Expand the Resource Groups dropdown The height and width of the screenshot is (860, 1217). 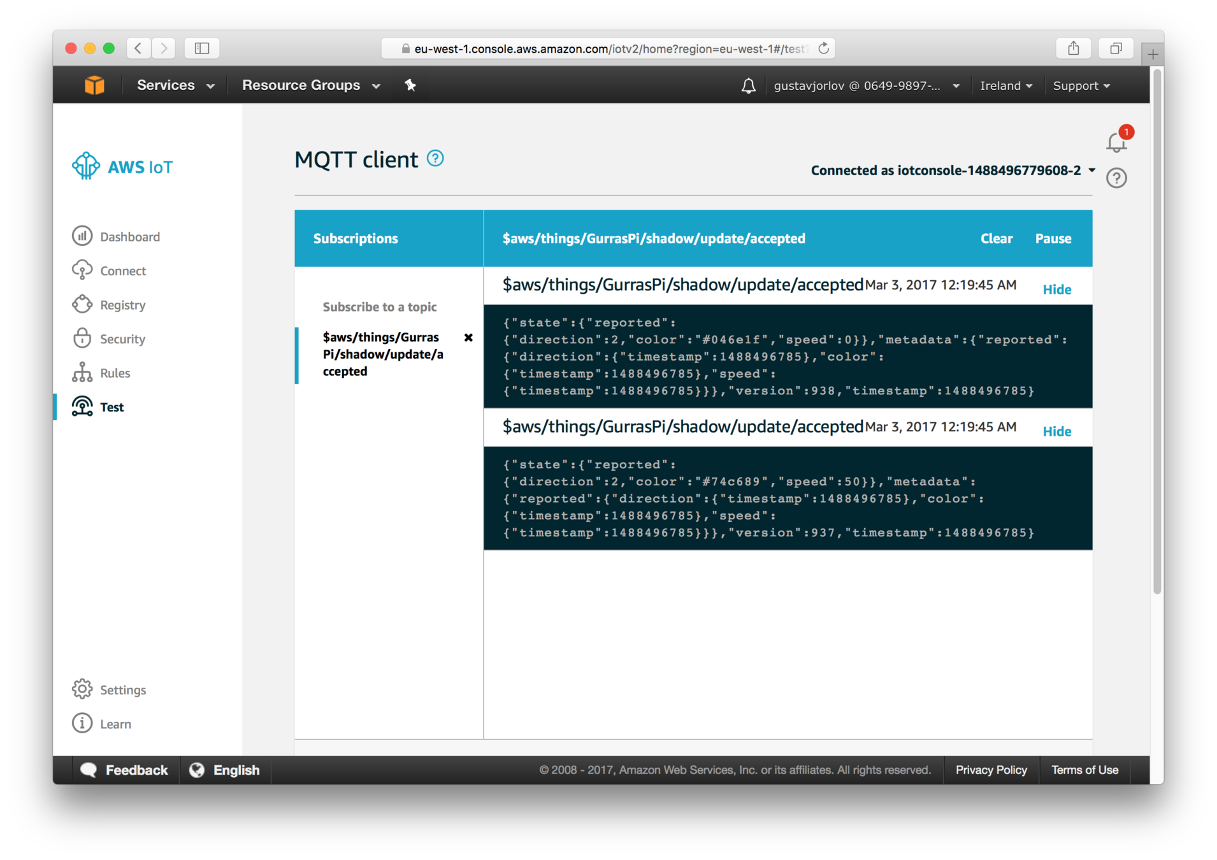click(311, 85)
